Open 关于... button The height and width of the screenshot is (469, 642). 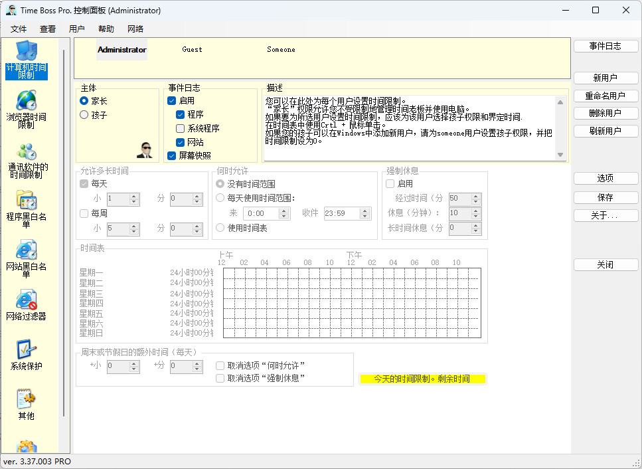click(605, 215)
